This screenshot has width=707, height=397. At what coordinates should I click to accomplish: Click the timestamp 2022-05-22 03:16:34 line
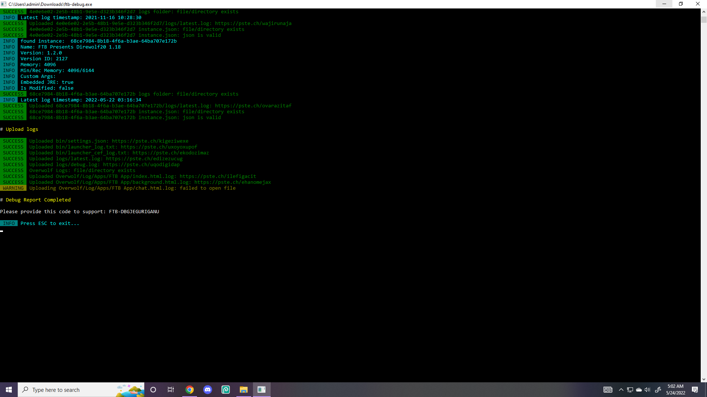(x=81, y=100)
